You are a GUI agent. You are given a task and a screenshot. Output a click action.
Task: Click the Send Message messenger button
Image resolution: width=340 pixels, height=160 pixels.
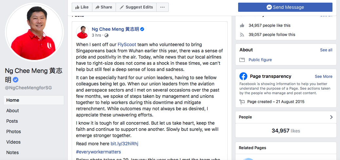click(285, 7)
